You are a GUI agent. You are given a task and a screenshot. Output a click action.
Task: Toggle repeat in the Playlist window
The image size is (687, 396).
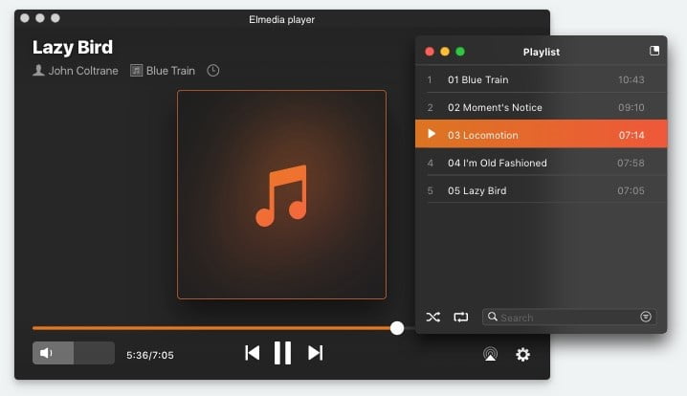point(461,317)
